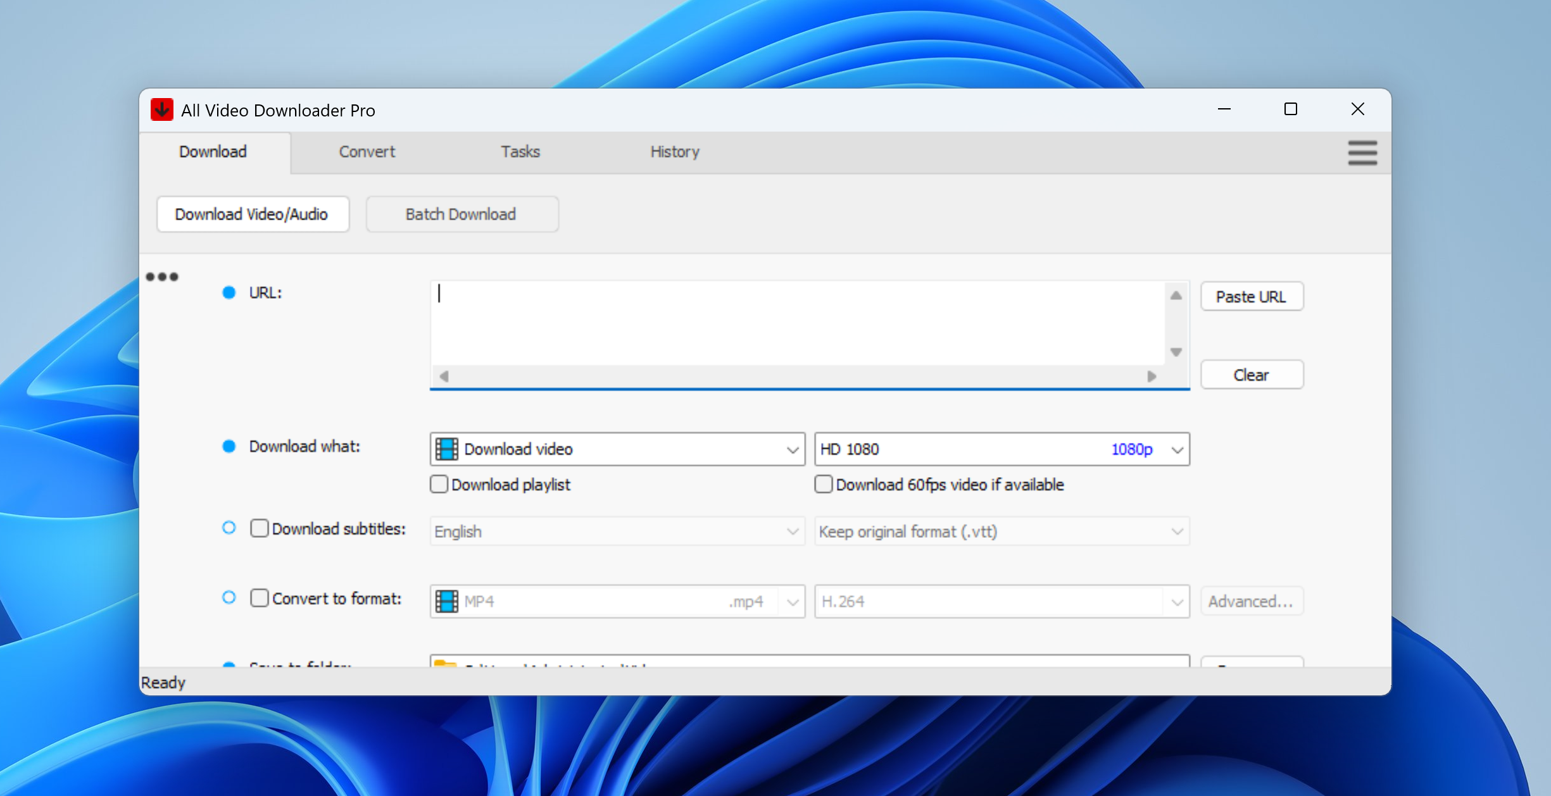
Task: Enable Download 60fps video if available
Action: click(x=823, y=484)
